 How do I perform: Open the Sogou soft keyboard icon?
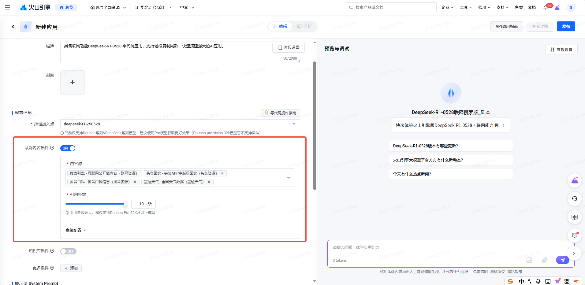548,281
